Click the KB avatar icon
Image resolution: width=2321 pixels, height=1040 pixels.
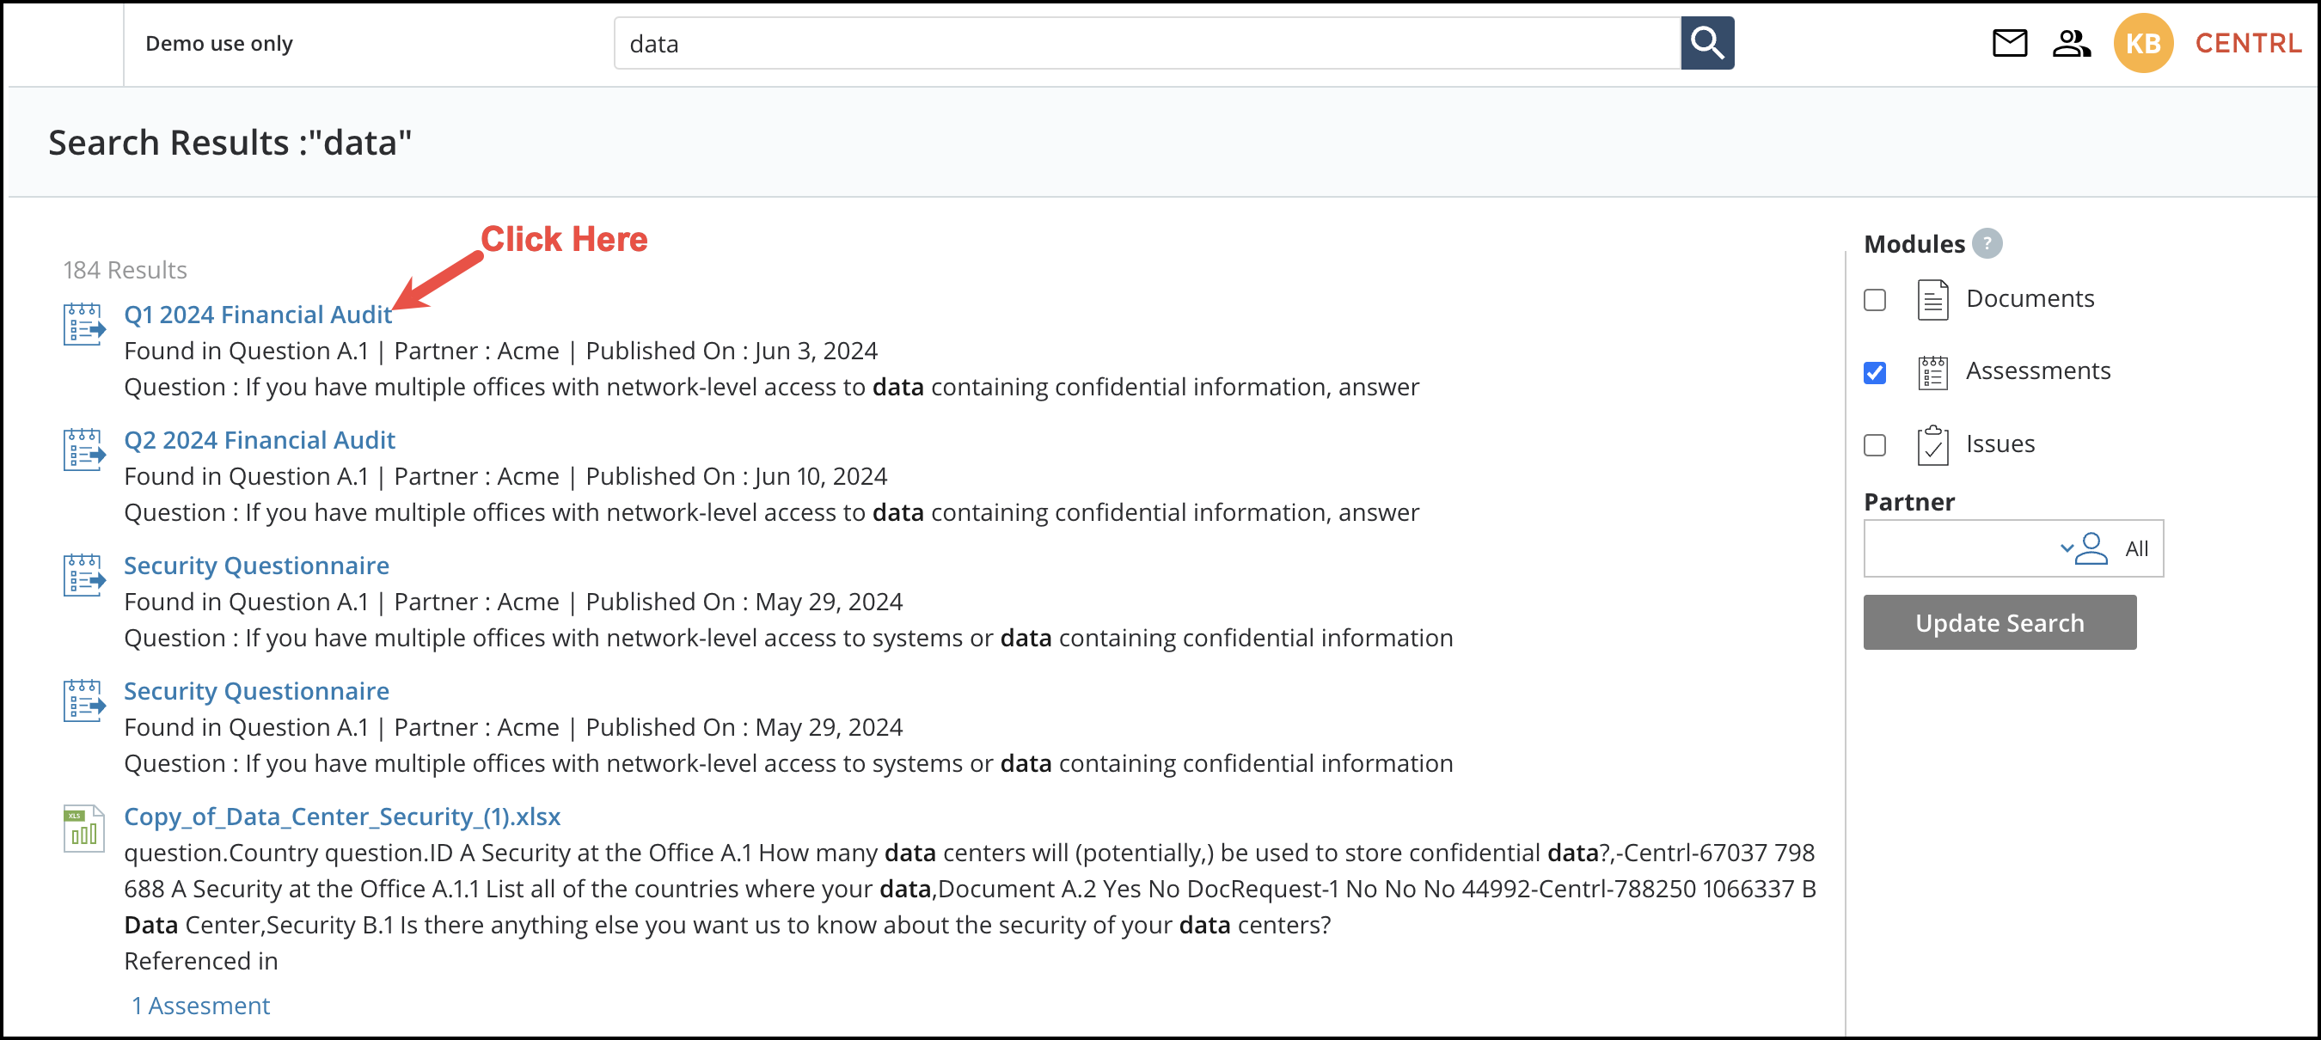pos(2142,41)
